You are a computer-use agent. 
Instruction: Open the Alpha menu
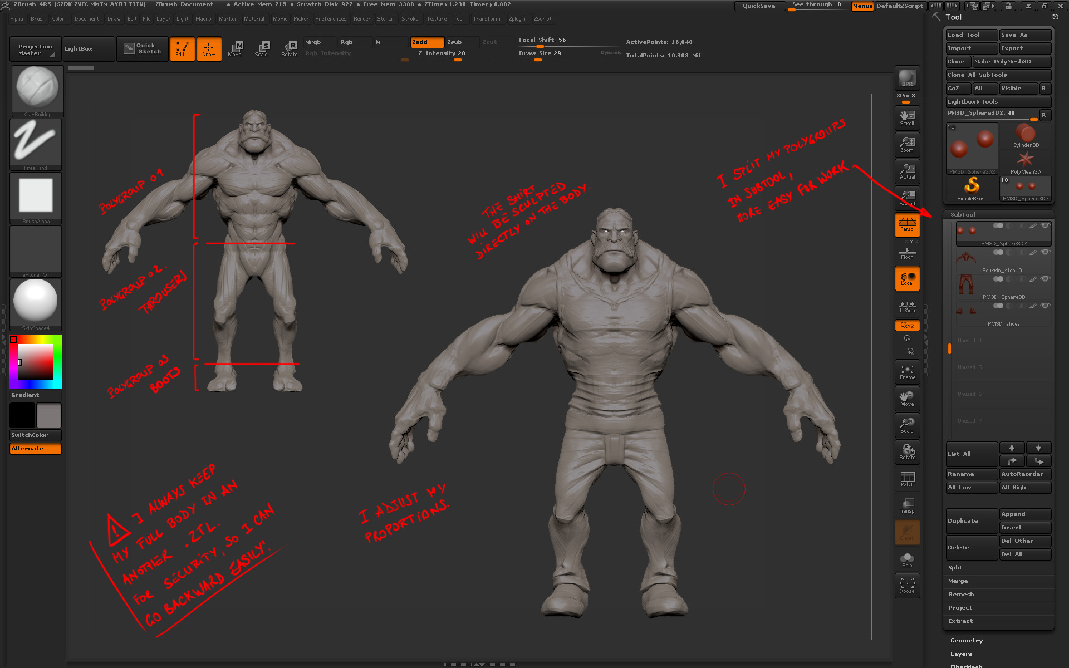click(x=17, y=19)
